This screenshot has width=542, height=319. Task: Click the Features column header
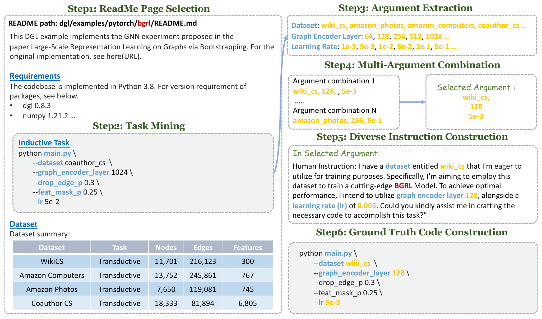[247, 247]
